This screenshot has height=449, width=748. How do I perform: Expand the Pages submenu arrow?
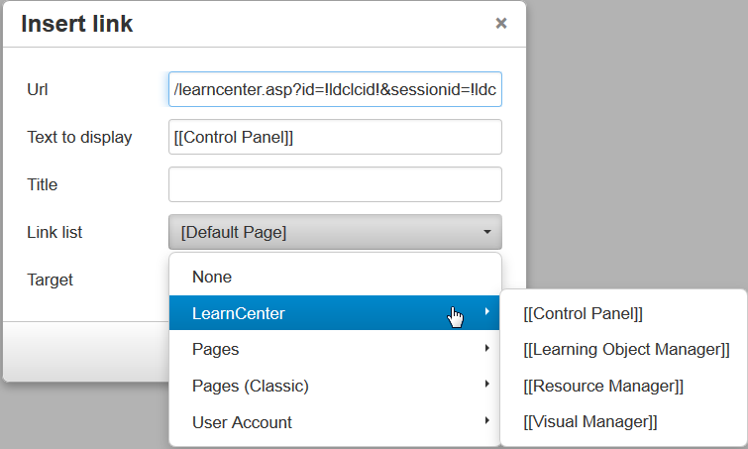point(486,349)
